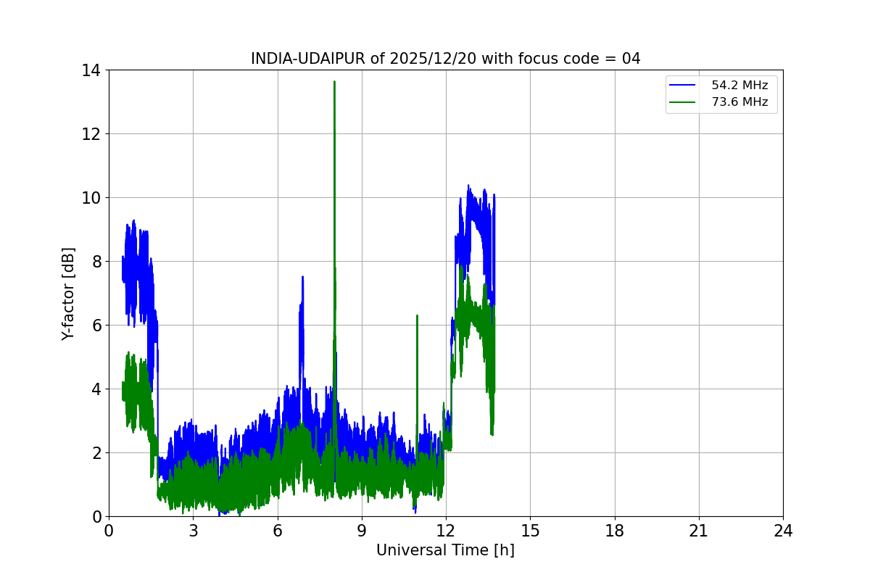
Task: Select the 54.2 MHz legend label
Action: point(739,86)
